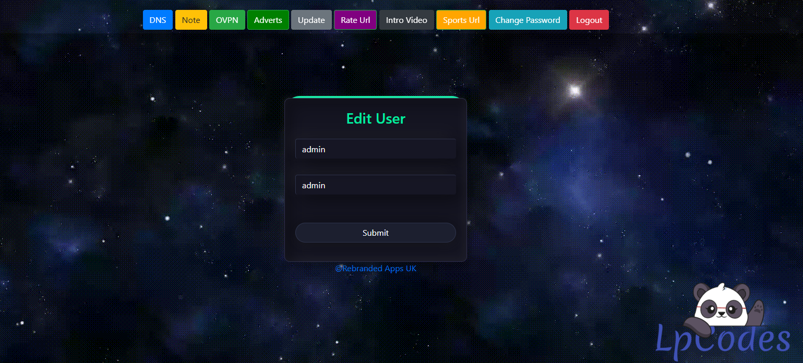This screenshot has height=363, width=803.
Task: Click the Note button
Action: [191, 20]
